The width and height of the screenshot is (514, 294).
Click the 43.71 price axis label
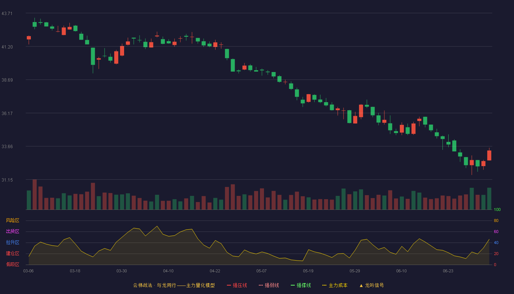tap(7, 14)
